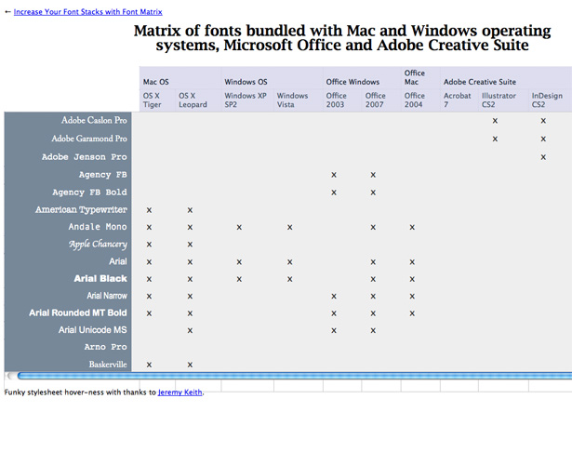Click the X mark for Apple Chancery under OS X Tiger
The height and width of the screenshot is (465, 572).
[x=149, y=245]
